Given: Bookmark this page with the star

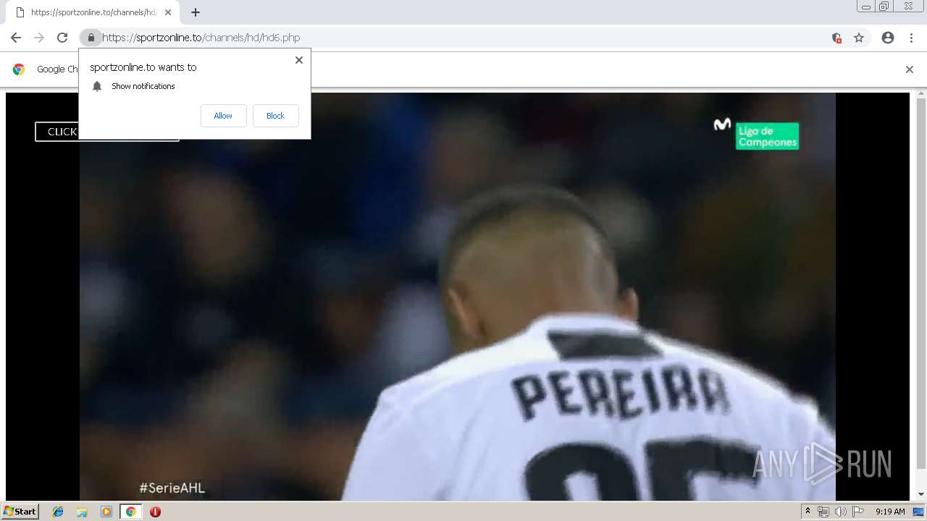Looking at the screenshot, I should click(x=859, y=38).
